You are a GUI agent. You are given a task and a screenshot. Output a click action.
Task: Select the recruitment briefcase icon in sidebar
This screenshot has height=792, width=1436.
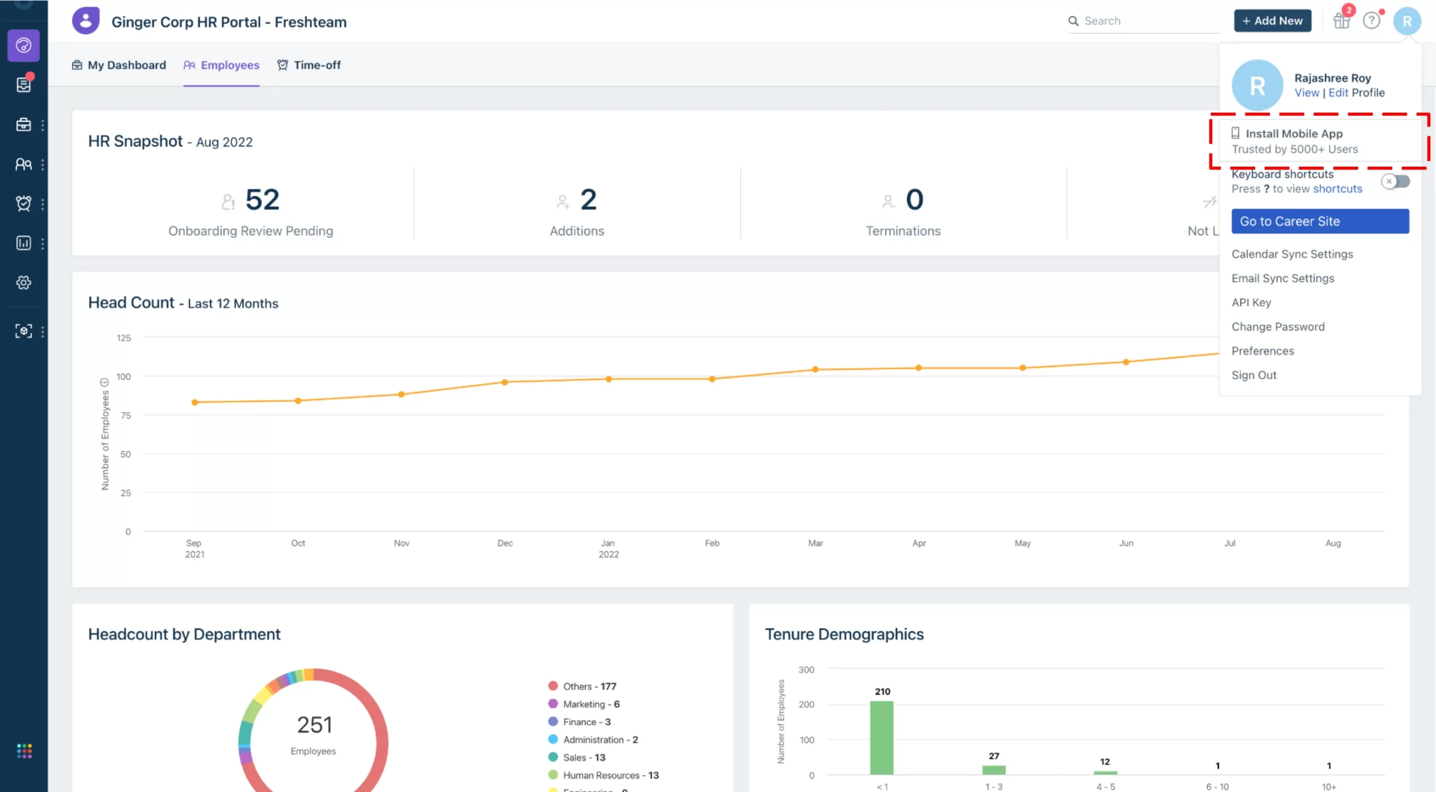(x=24, y=125)
